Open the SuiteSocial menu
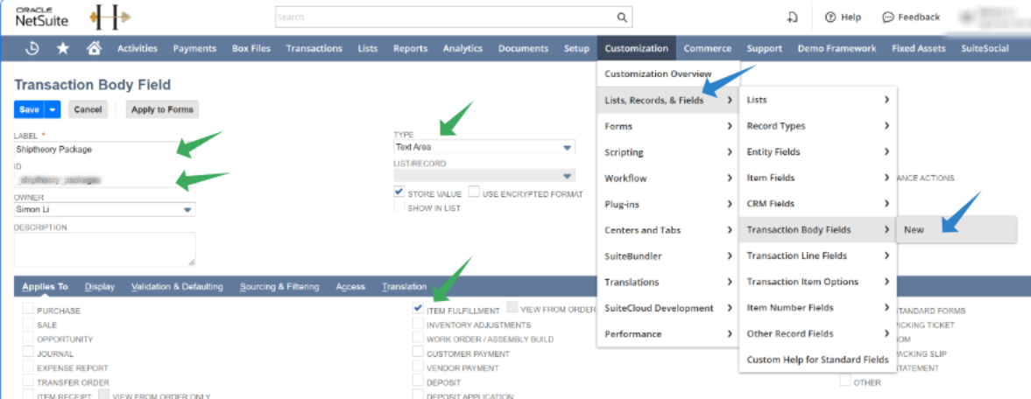This screenshot has width=1031, height=399. coord(985,48)
